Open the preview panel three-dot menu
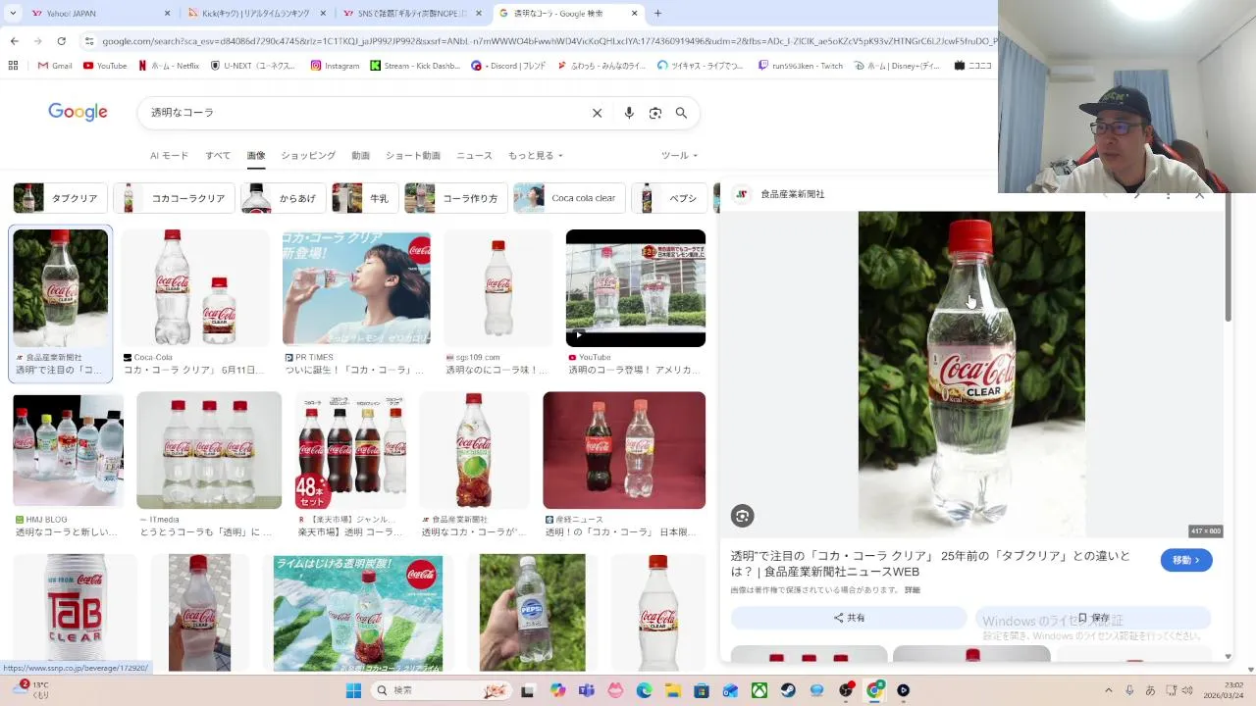 pyautogui.click(x=1168, y=194)
